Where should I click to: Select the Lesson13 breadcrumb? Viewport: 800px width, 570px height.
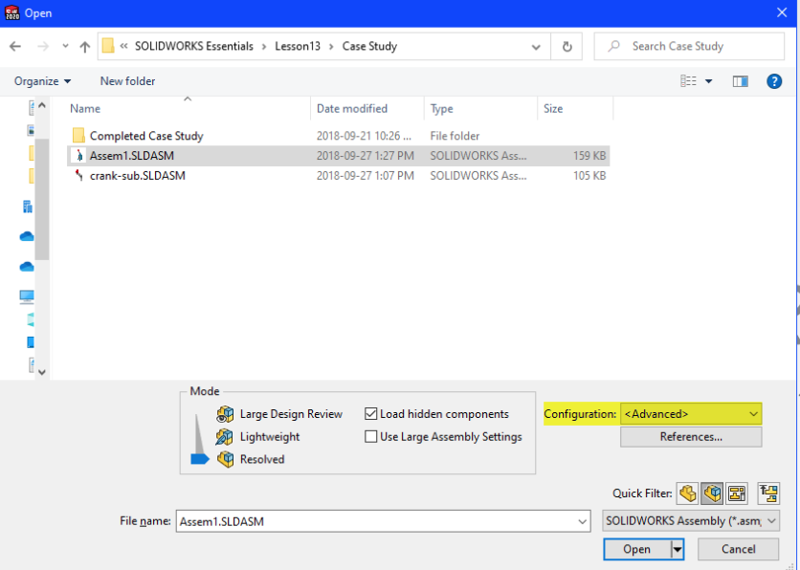pos(298,47)
